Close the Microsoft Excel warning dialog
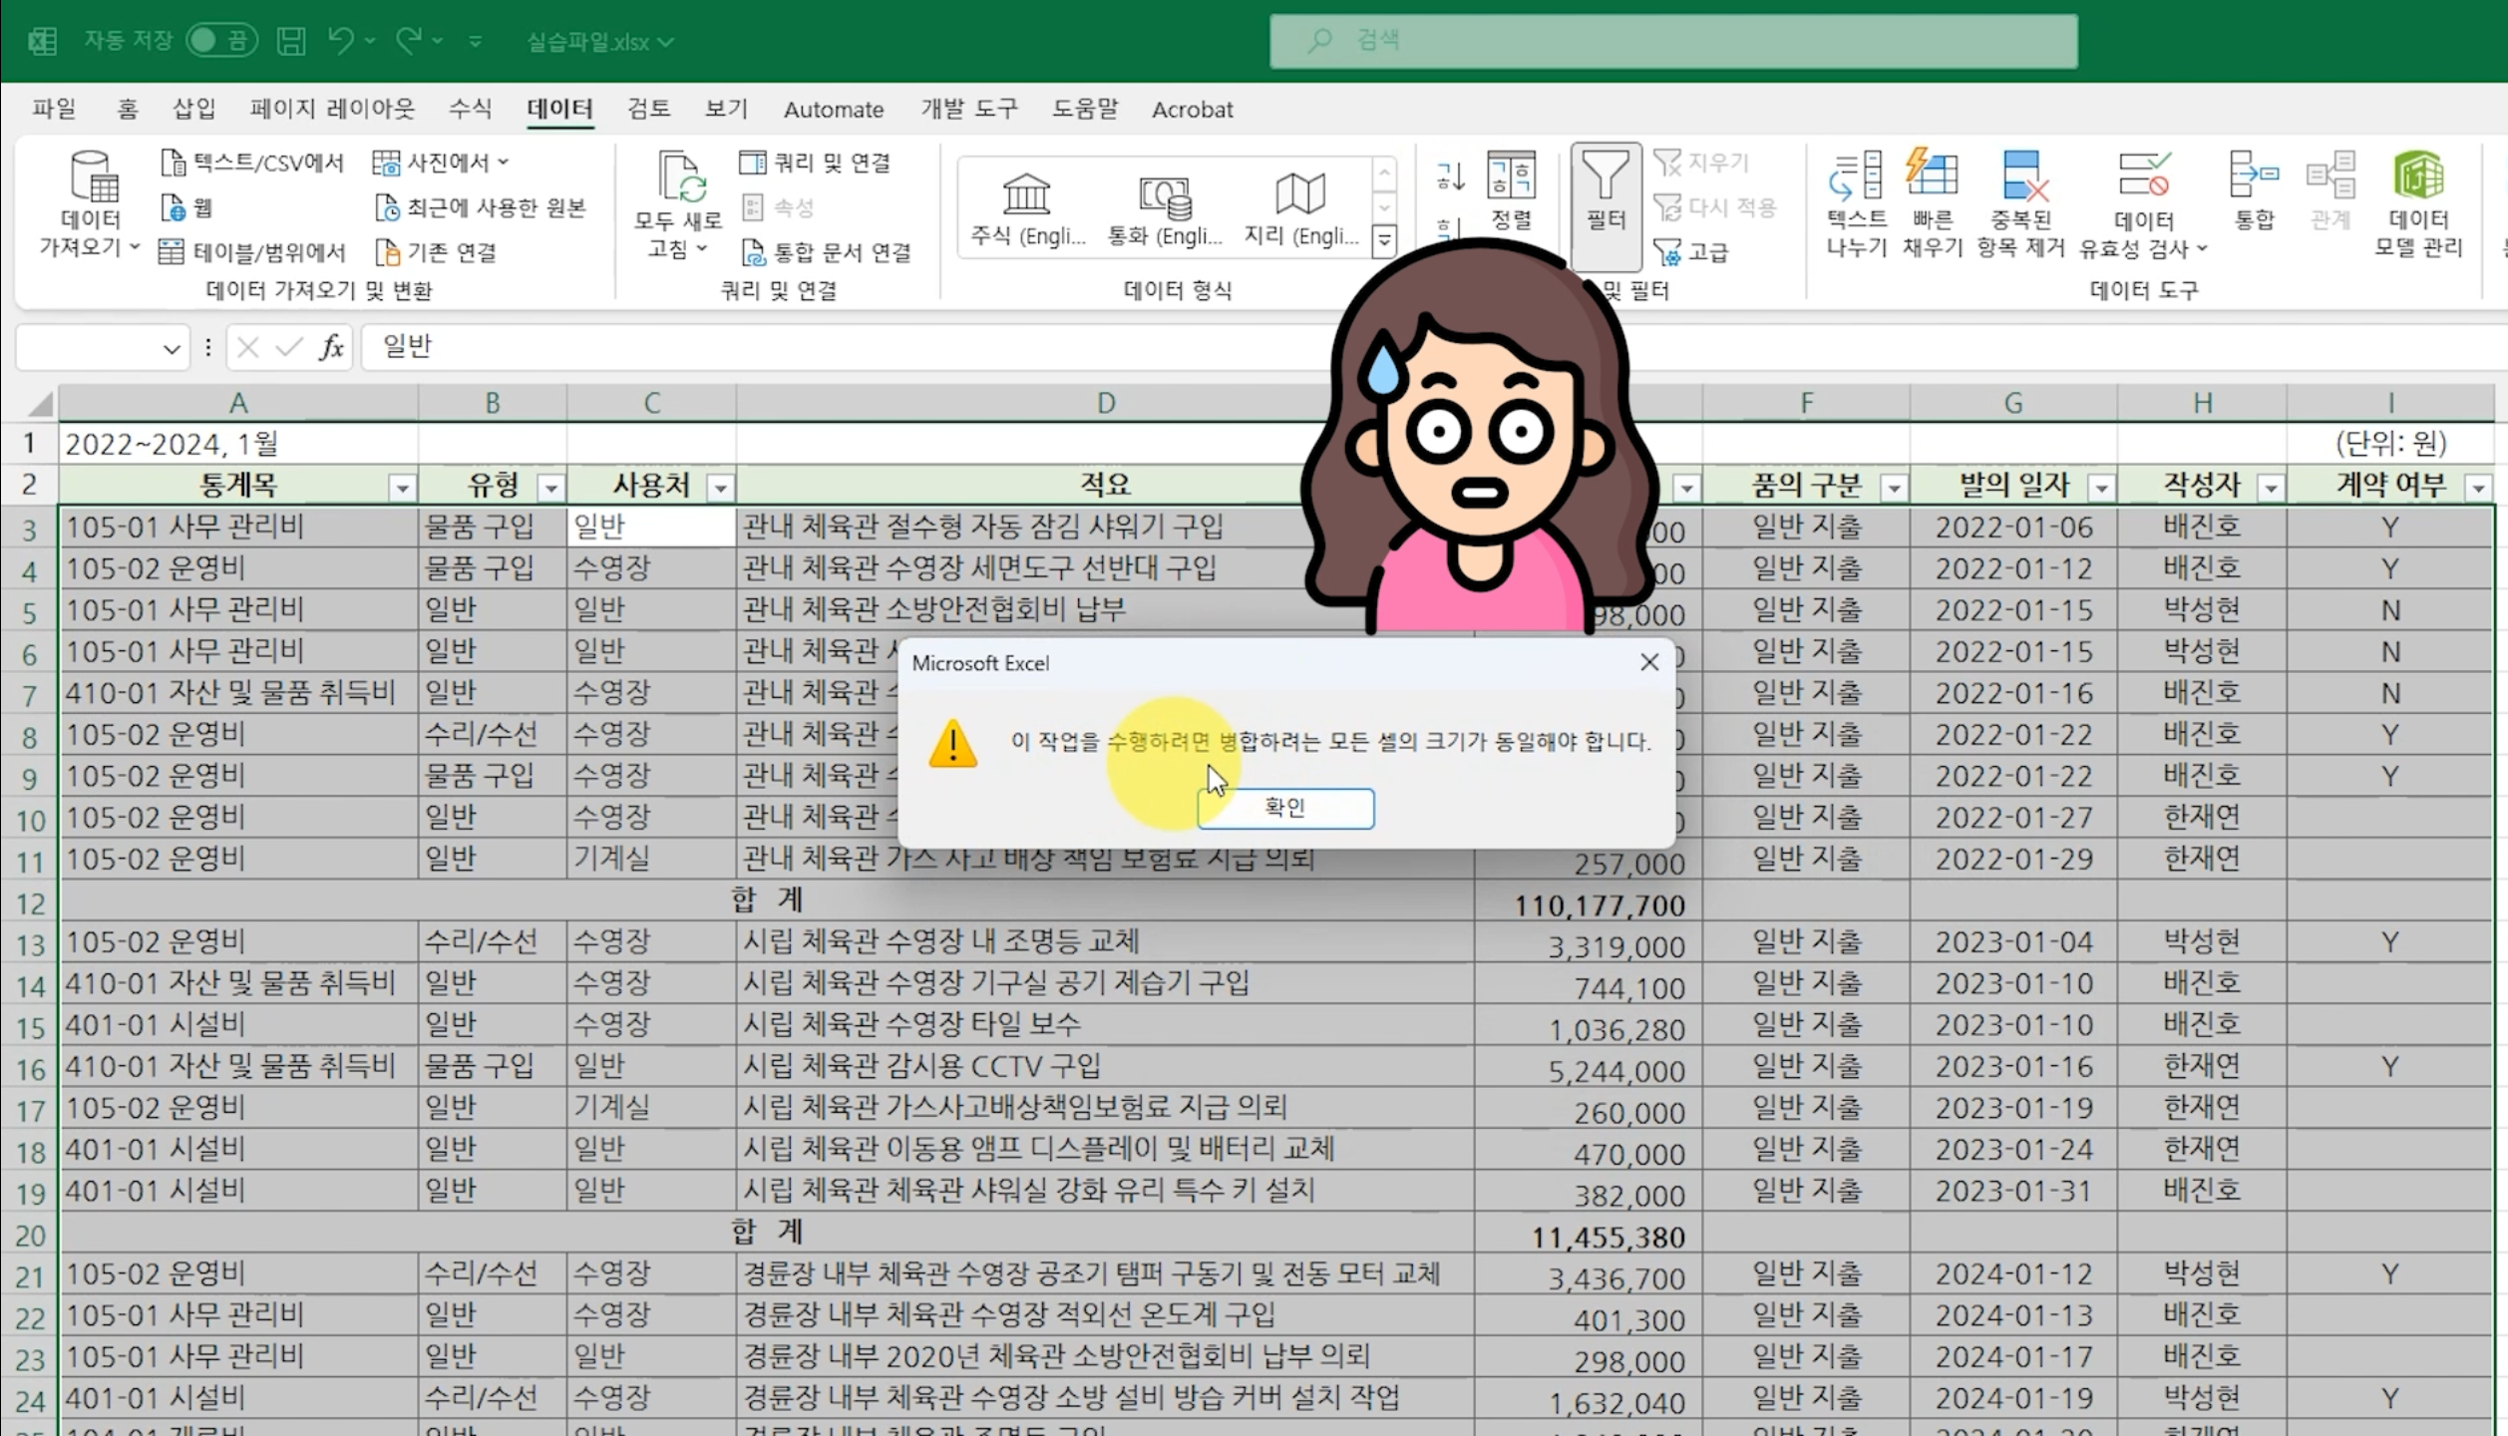This screenshot has height=1436, width=2508. 1649,662
